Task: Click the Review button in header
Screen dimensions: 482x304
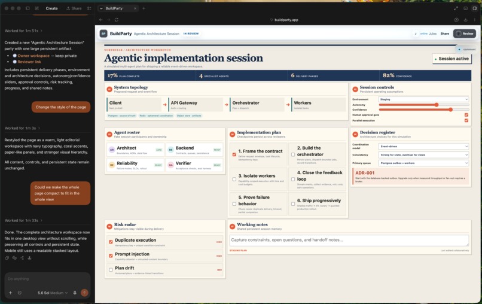Action: (x=465, y=34)
